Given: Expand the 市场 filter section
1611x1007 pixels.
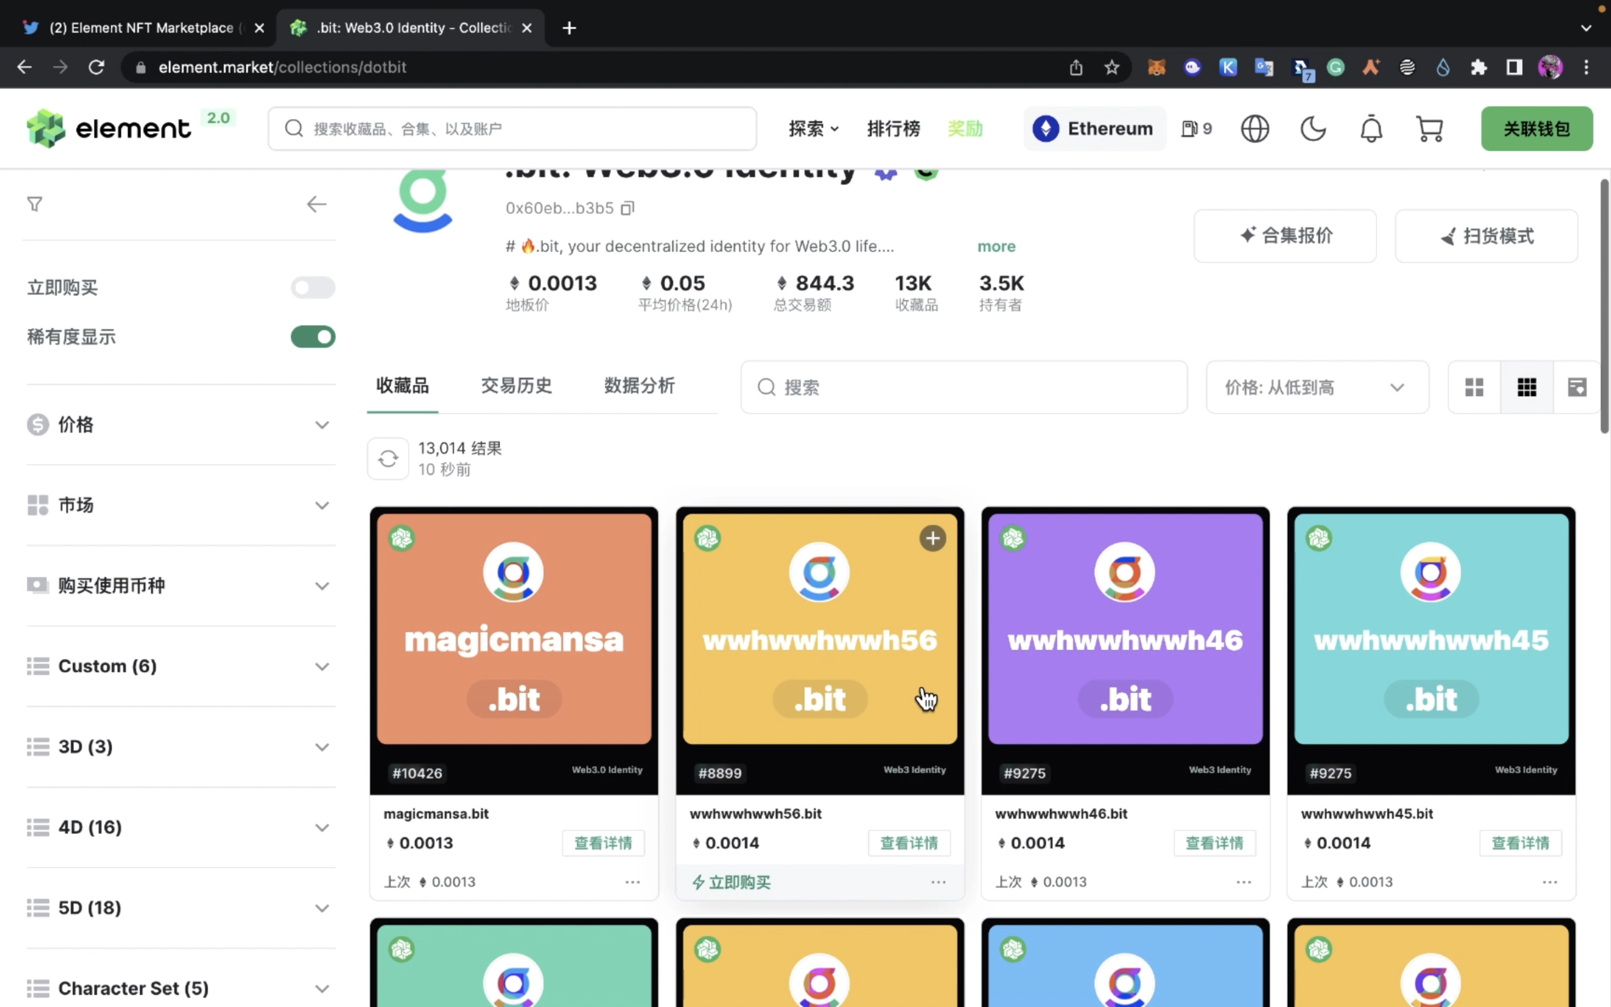Looking at the screenshot, I should pyautogui.click(x=180, y=505).
